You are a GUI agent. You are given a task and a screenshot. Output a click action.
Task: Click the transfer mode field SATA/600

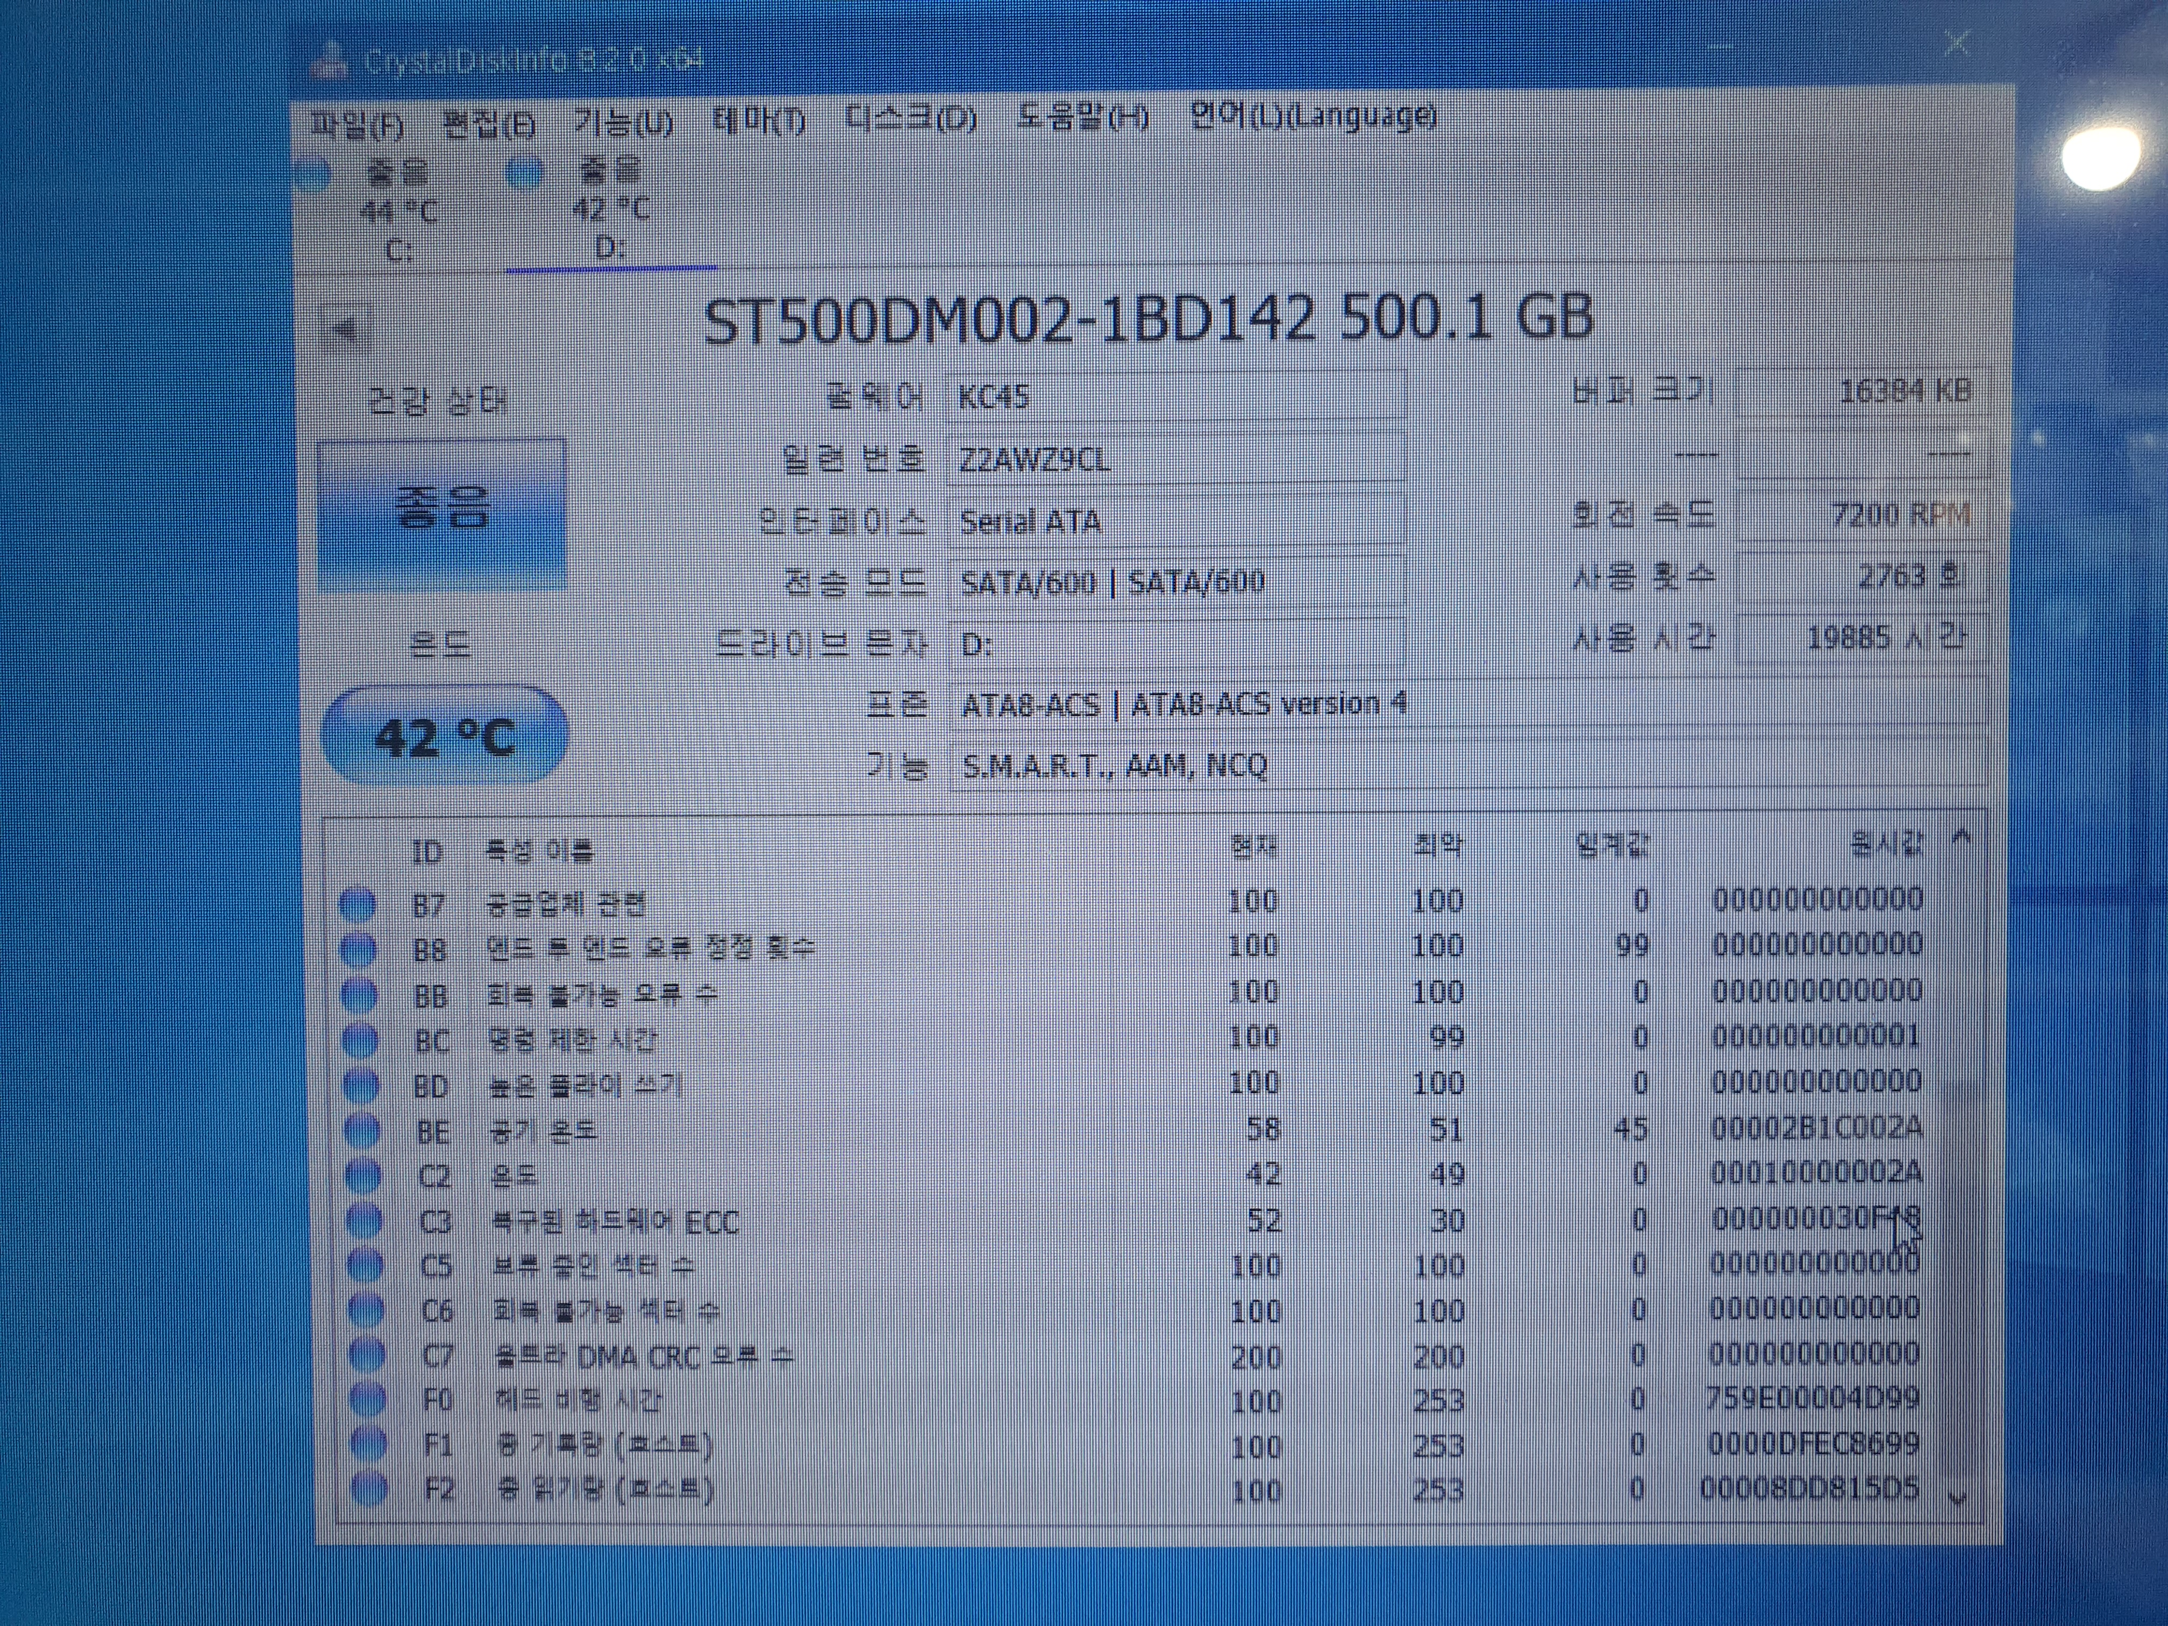[1176, 581]
